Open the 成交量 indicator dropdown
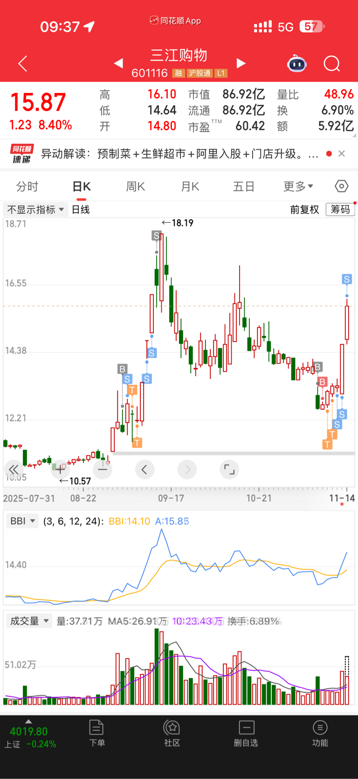 29,621
